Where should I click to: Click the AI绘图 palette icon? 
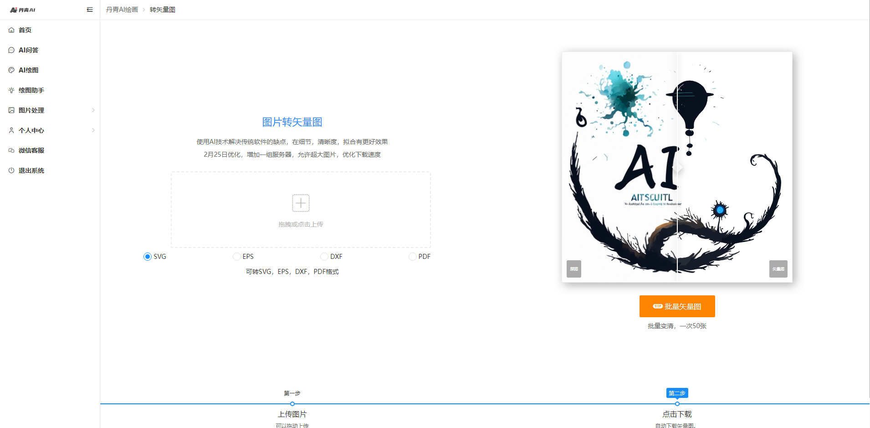11,70
